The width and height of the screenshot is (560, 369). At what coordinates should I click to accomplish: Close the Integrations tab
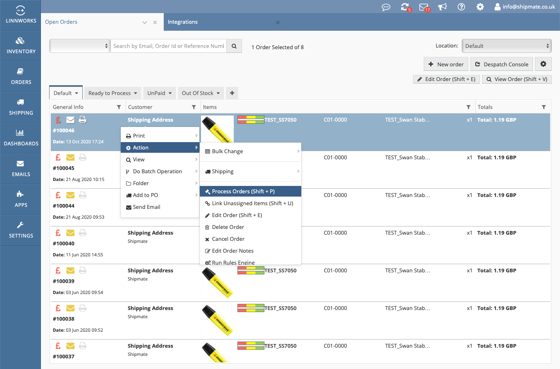278,23
